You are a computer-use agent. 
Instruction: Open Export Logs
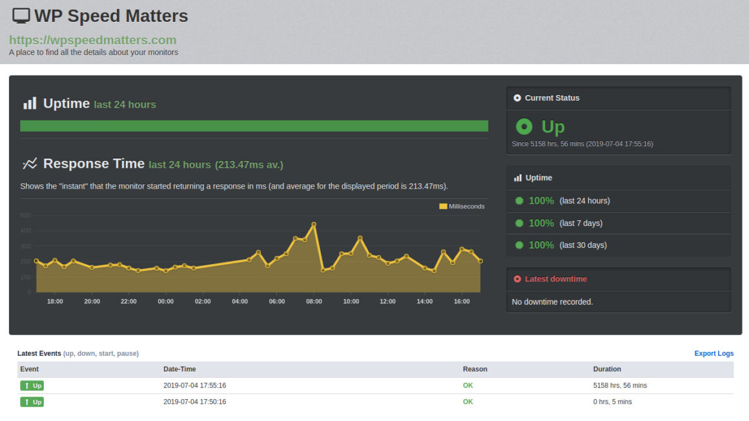[x=713, y=353]
